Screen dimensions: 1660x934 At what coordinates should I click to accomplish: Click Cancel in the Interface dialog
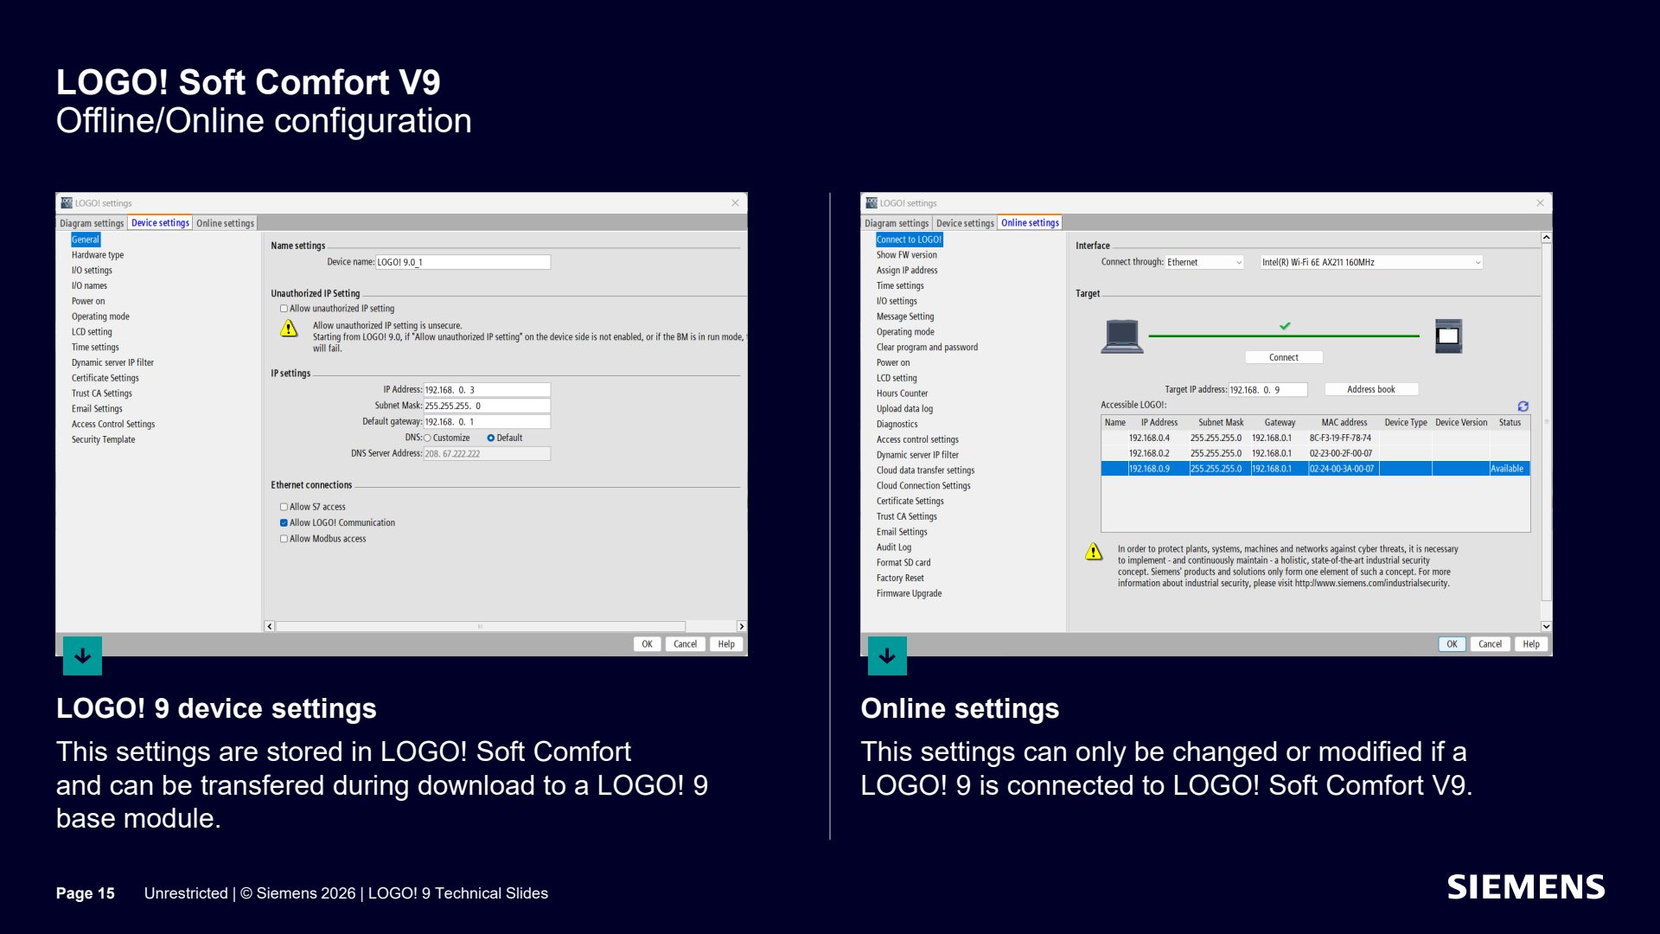1490,644
